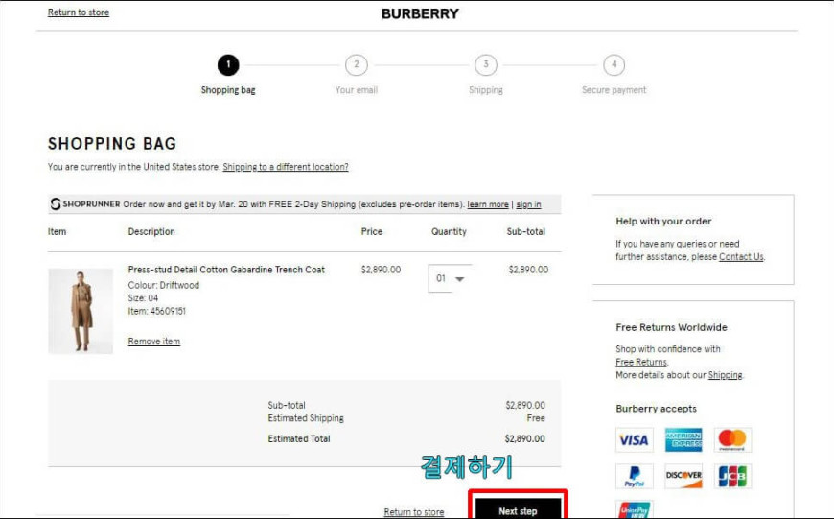This screenshot has height=519, width=834.
Task: Click the trench coat product thumbnail
Action: 81,311
